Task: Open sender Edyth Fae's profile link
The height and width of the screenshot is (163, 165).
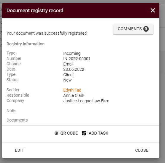Action: [72, 90]
